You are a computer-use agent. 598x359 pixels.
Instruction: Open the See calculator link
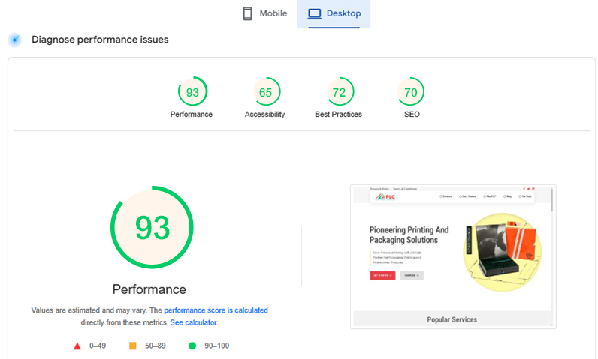pos(193,322)
